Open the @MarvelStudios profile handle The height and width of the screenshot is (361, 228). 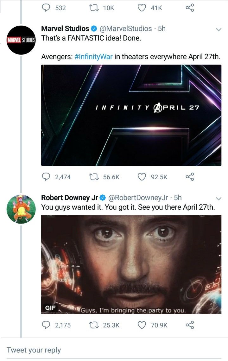(x=125, y=28)
